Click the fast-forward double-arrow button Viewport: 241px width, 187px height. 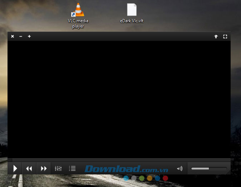click(x=44, y=168)
